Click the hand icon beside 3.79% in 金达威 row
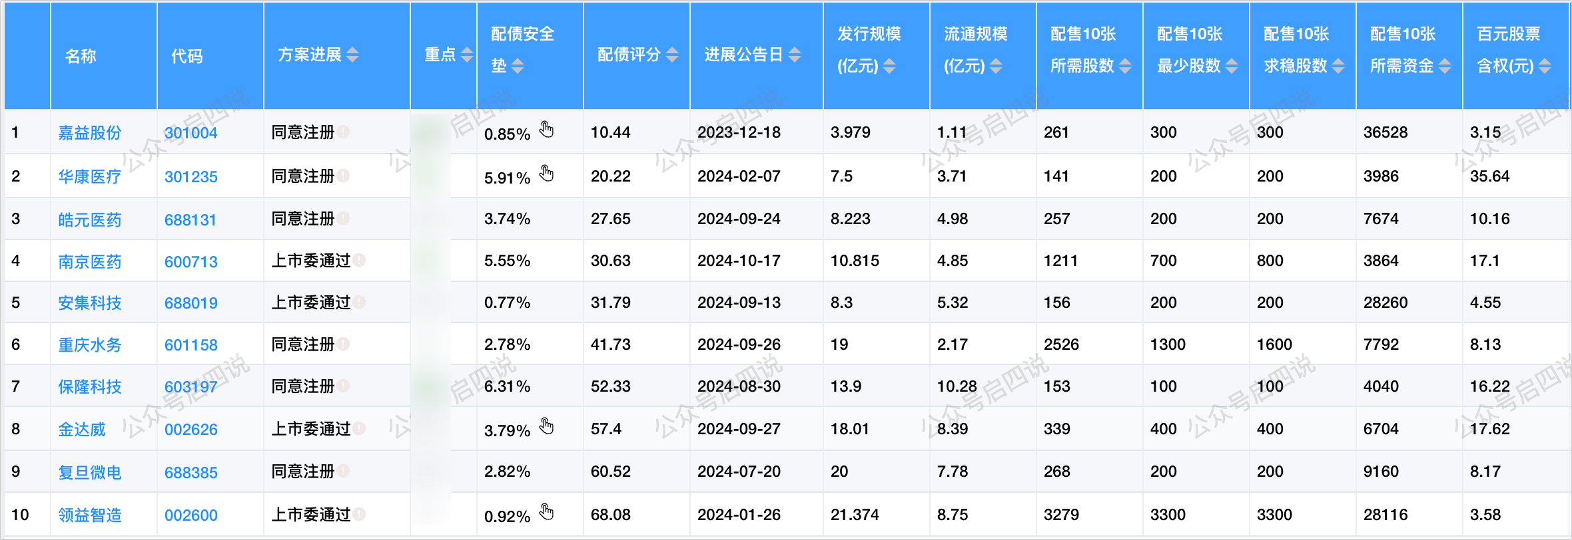Viewport: 1572px width, 540px height. (x=547, y=426)
